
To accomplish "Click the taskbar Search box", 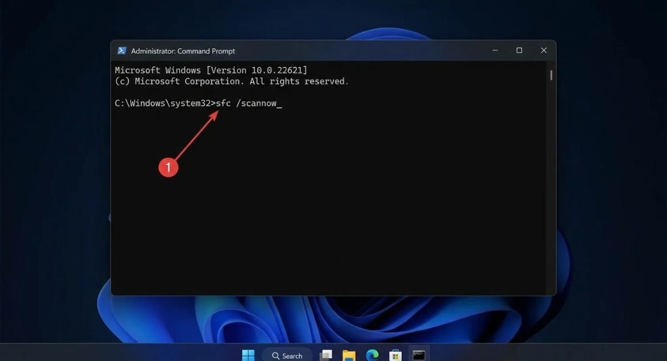I will [x=287, y=355].
